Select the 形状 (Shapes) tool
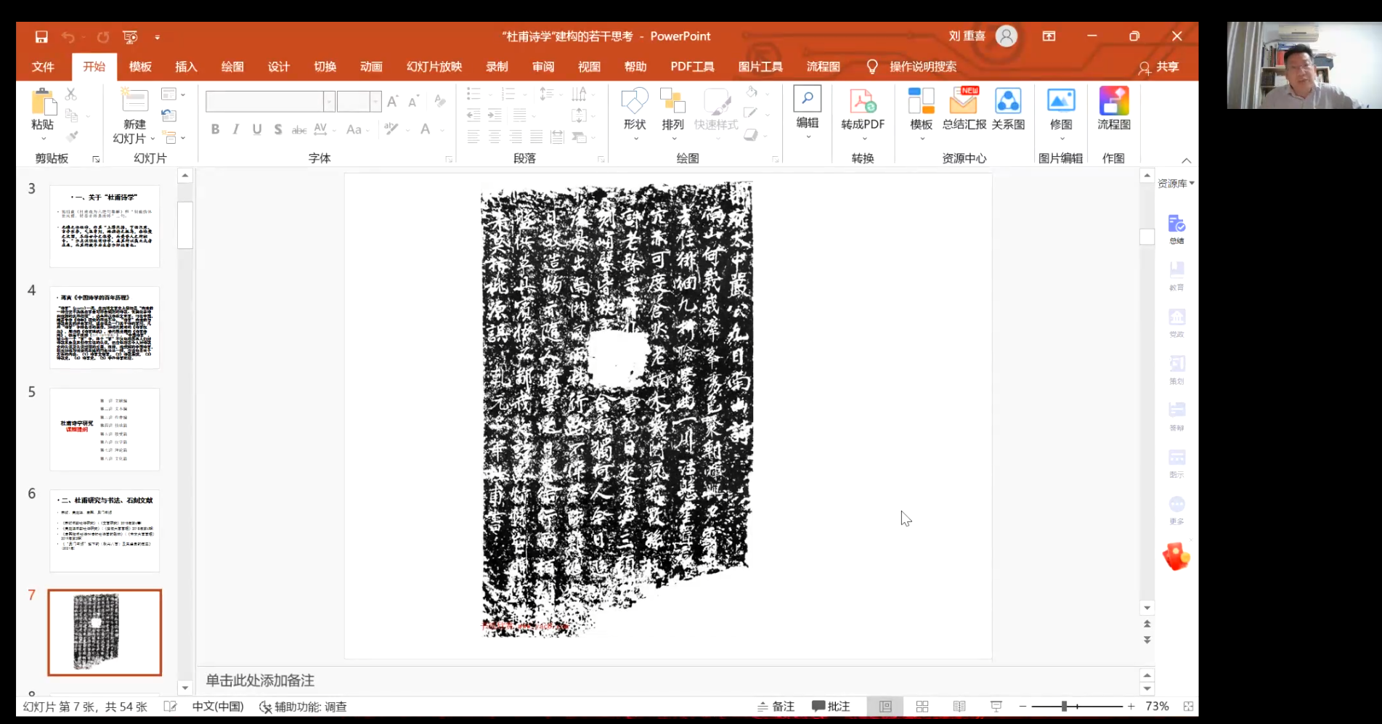Screen dimensions: 1382x724 click(x=633, y=110)
